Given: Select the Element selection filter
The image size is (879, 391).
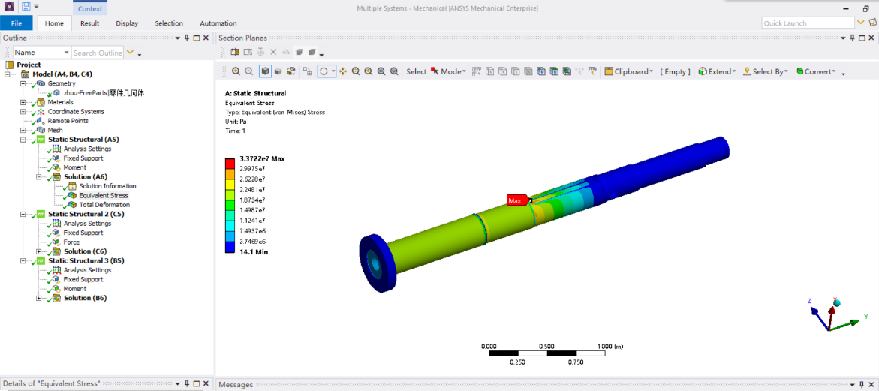Looking at the screenshot, I should (567, 71).
